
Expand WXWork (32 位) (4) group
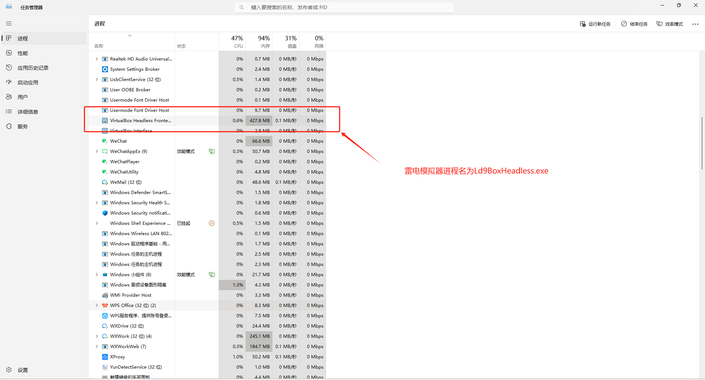97,336
